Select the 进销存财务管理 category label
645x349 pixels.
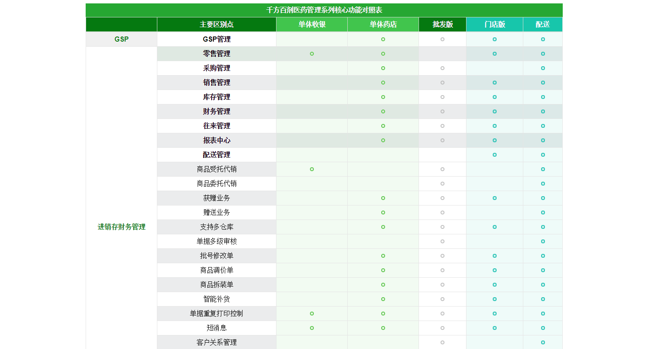[121, 227]
